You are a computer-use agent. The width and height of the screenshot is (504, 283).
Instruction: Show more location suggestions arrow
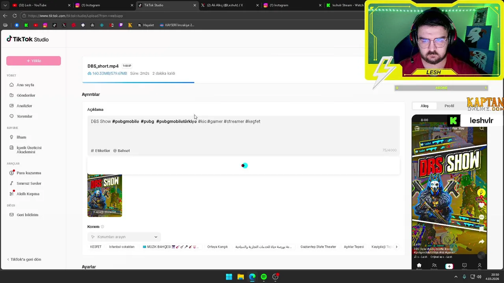pyautogui.click(x=397, y=247)
